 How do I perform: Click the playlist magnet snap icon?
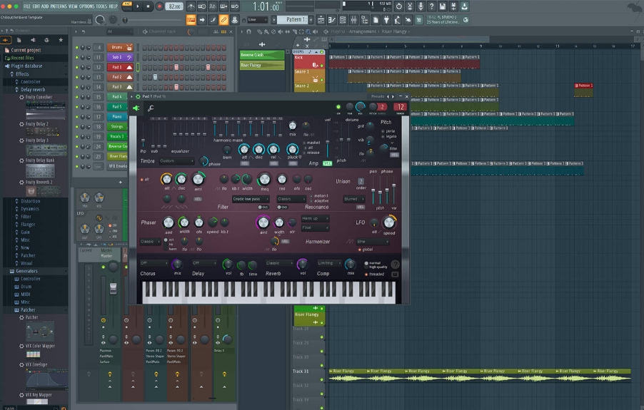click(x=248, y=31)
